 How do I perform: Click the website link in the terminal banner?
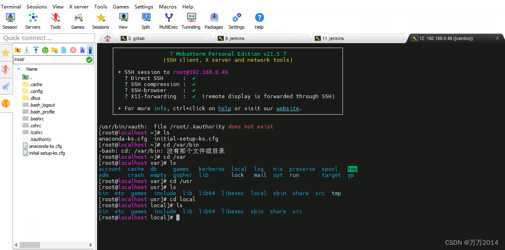click(288, 108)
